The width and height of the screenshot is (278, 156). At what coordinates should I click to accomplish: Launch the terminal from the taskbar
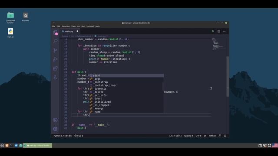tap(12, 146)
